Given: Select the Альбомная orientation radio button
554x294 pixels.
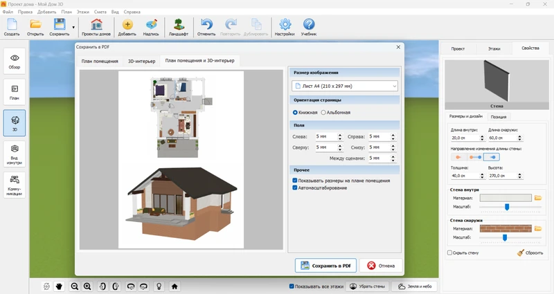Looking at the screenshot, I should [x=323, y=112].
